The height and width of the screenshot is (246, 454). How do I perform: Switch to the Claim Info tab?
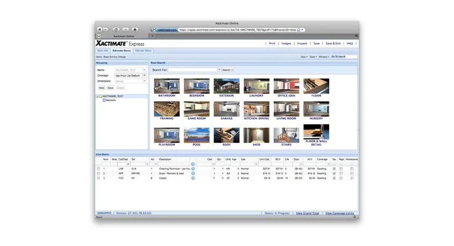(x=102, y=50)
